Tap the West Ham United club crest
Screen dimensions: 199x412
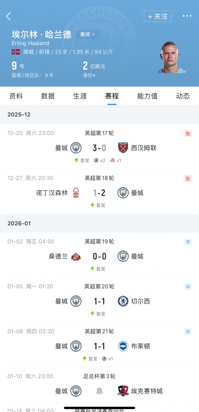point(123,148)
